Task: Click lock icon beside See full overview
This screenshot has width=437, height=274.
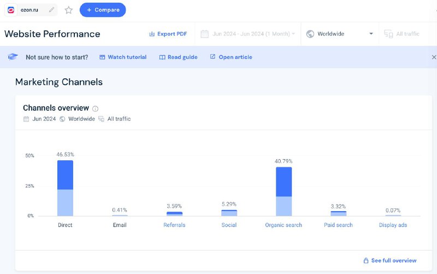Action: pos(366,260)
